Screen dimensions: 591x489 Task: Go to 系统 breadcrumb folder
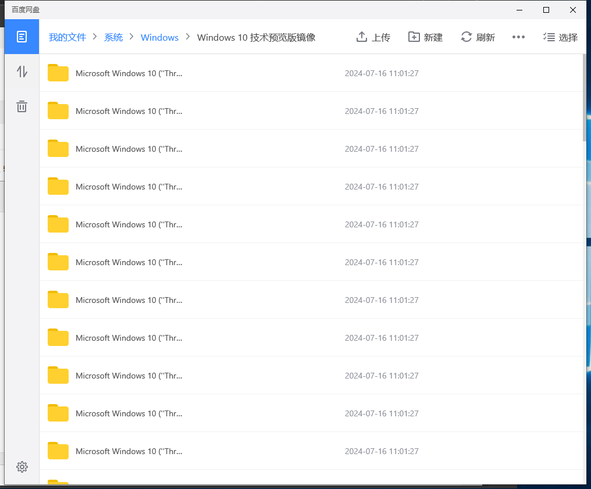113,37
